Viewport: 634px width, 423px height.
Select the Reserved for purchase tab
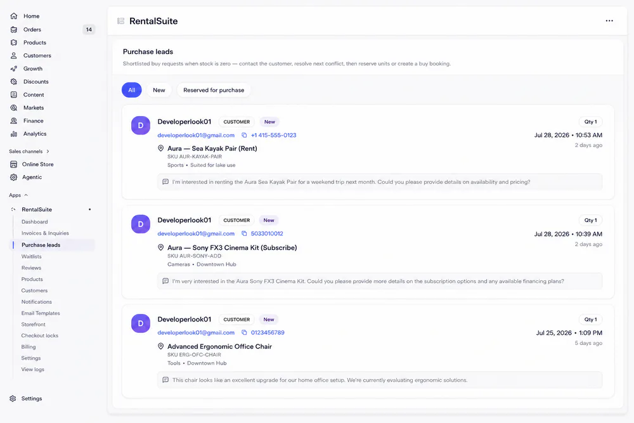coord(214,90)
